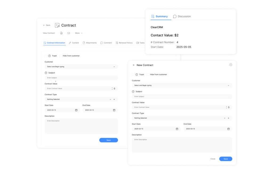Open Start Date calendar in New Contract dialog
The height and width of the screenshot is (174, 273).
[177, 129]
